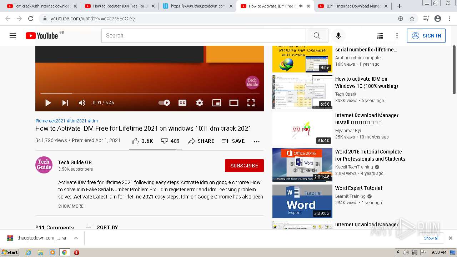
Task: Expand download item options chevron
Action: pos(76,238)
